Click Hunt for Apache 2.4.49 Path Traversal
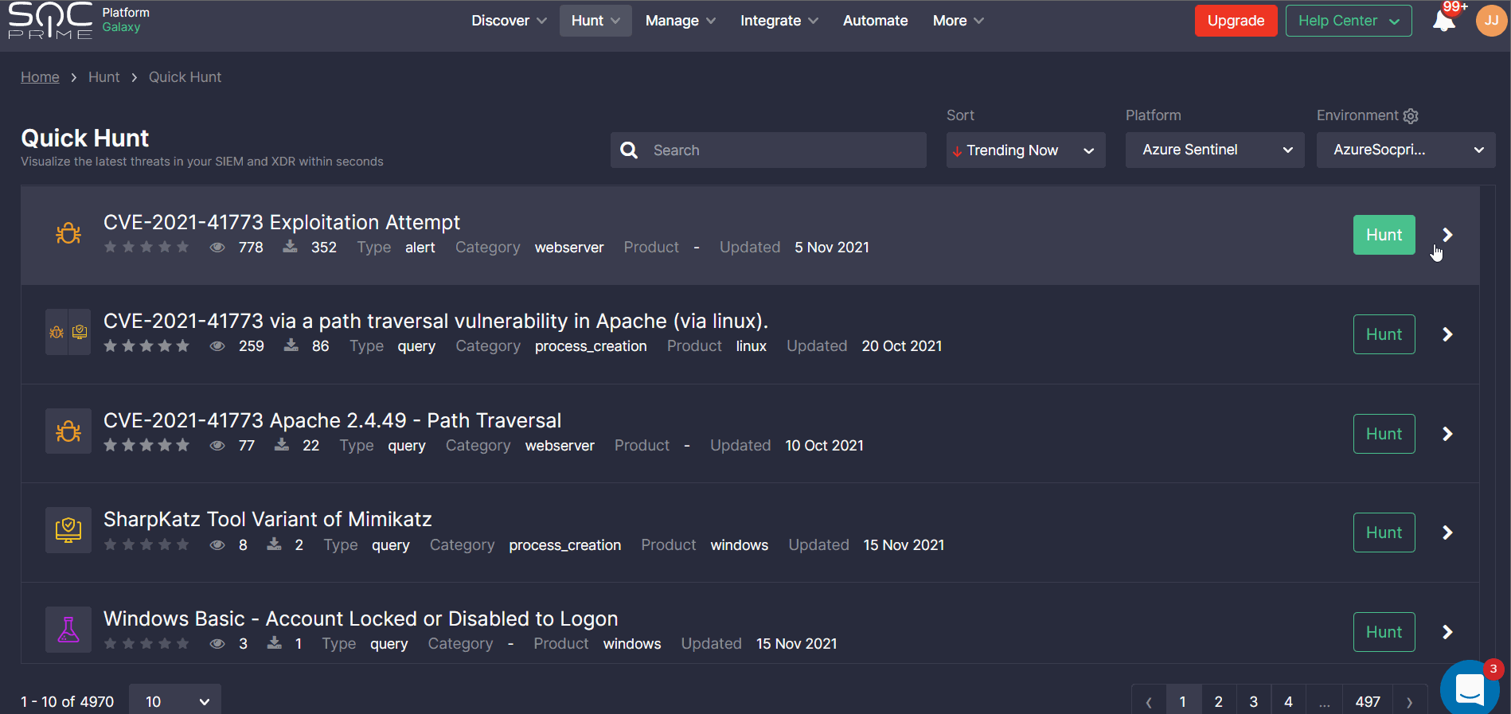Screen dimensions: 1511x714 click(x=1384, y=434)
